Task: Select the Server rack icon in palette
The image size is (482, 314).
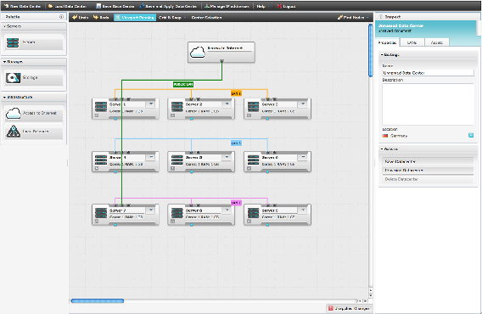Action: 13,42
